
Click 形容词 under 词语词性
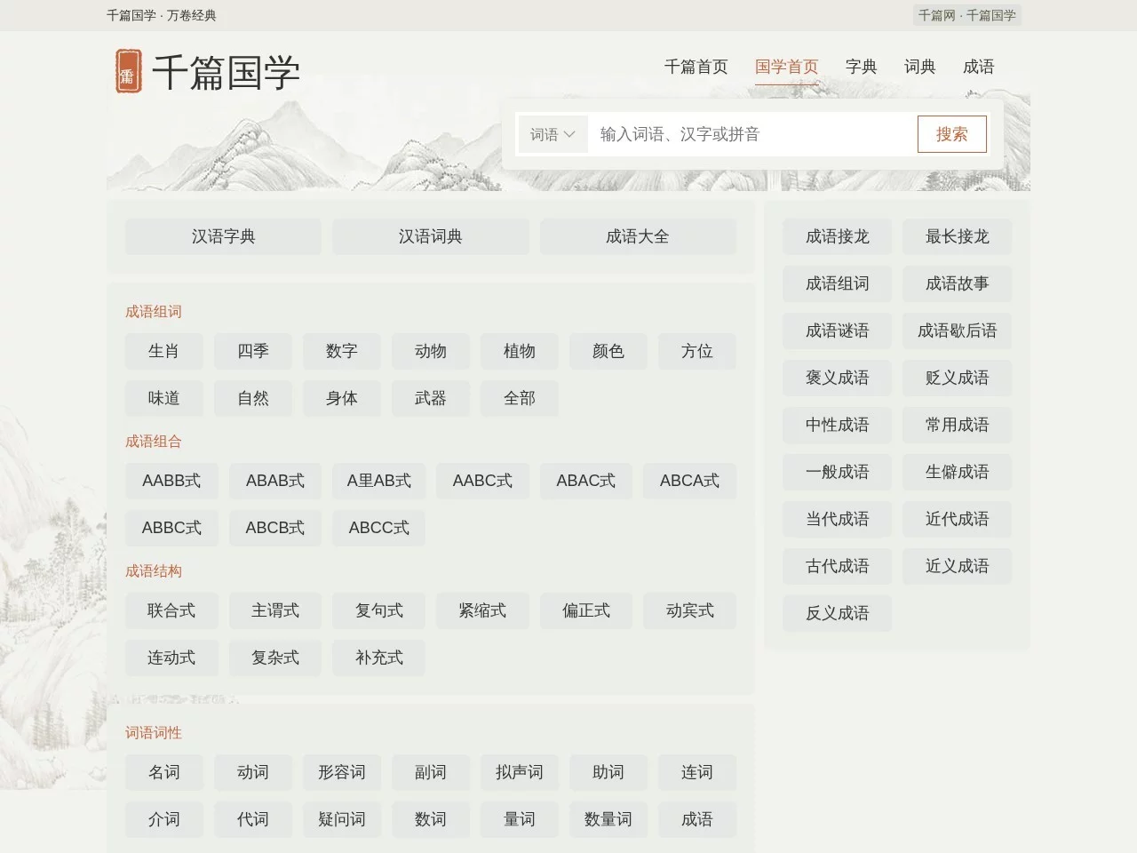pos(341,773)
